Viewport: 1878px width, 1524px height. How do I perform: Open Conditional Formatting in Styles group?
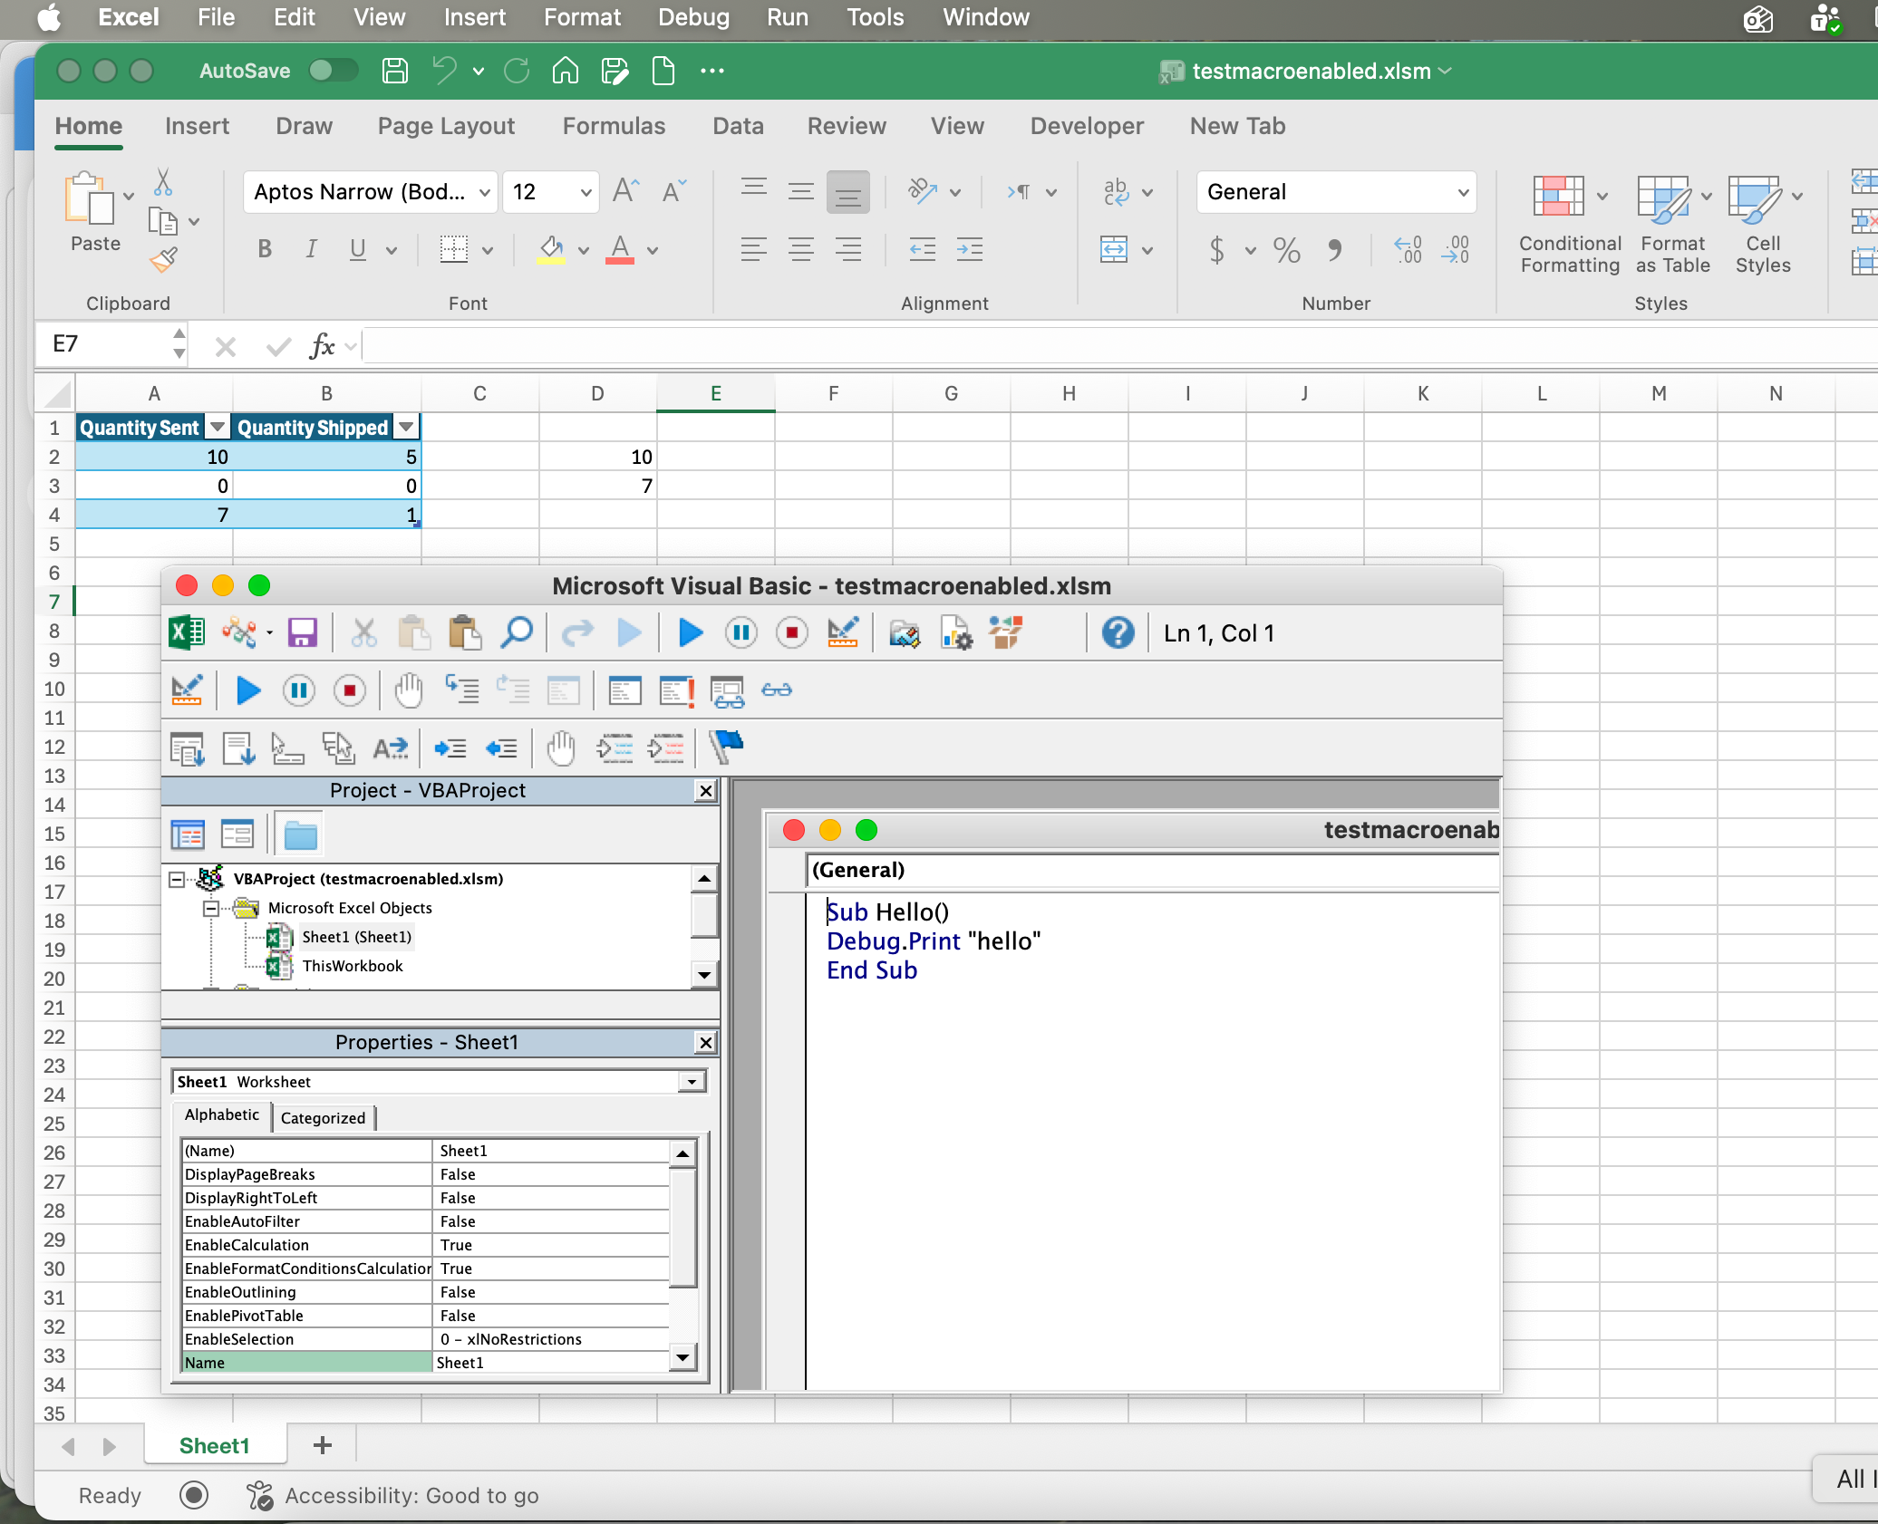point(1570,225)
